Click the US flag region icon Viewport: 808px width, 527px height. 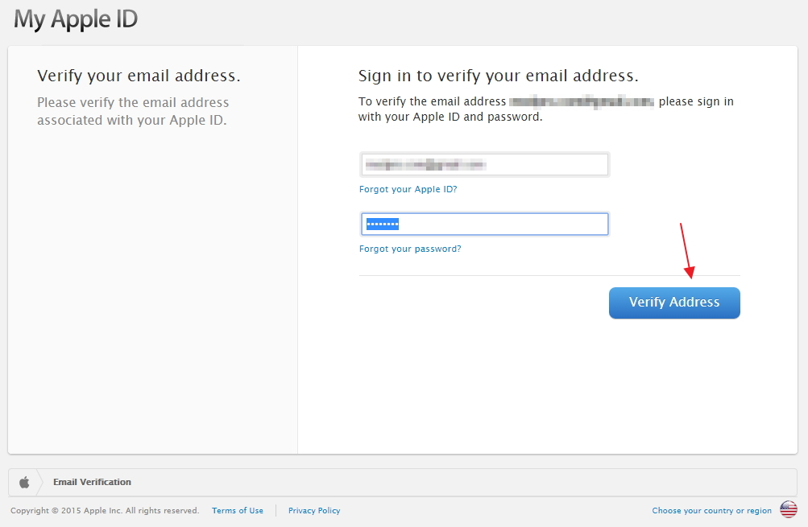(x=789, y=509)
